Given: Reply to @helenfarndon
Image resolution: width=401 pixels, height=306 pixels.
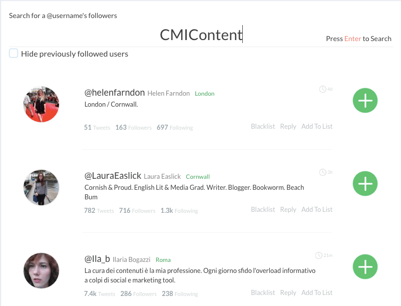Looking at the screenshot, I should pyautogui.click(x=288, y=126).
